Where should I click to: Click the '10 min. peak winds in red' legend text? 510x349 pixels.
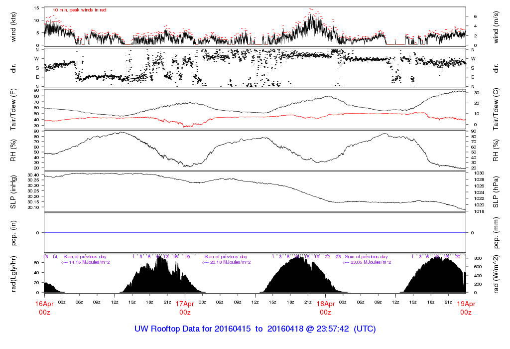[80, 10]
